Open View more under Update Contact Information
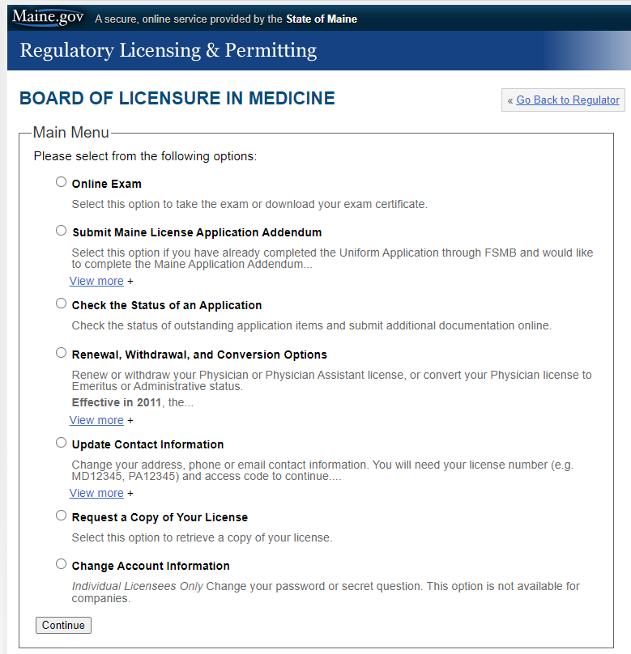This screenshot has height=654, width=631. tap(96, 493)
